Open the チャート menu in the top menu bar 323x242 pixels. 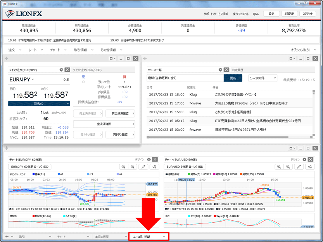pyautogui.click(x=58, y=50)
